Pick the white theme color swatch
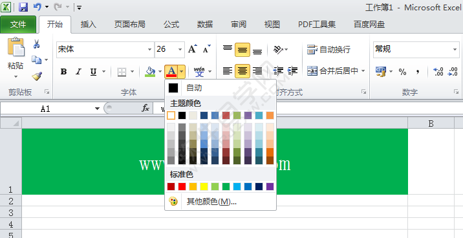 point(171,115)
